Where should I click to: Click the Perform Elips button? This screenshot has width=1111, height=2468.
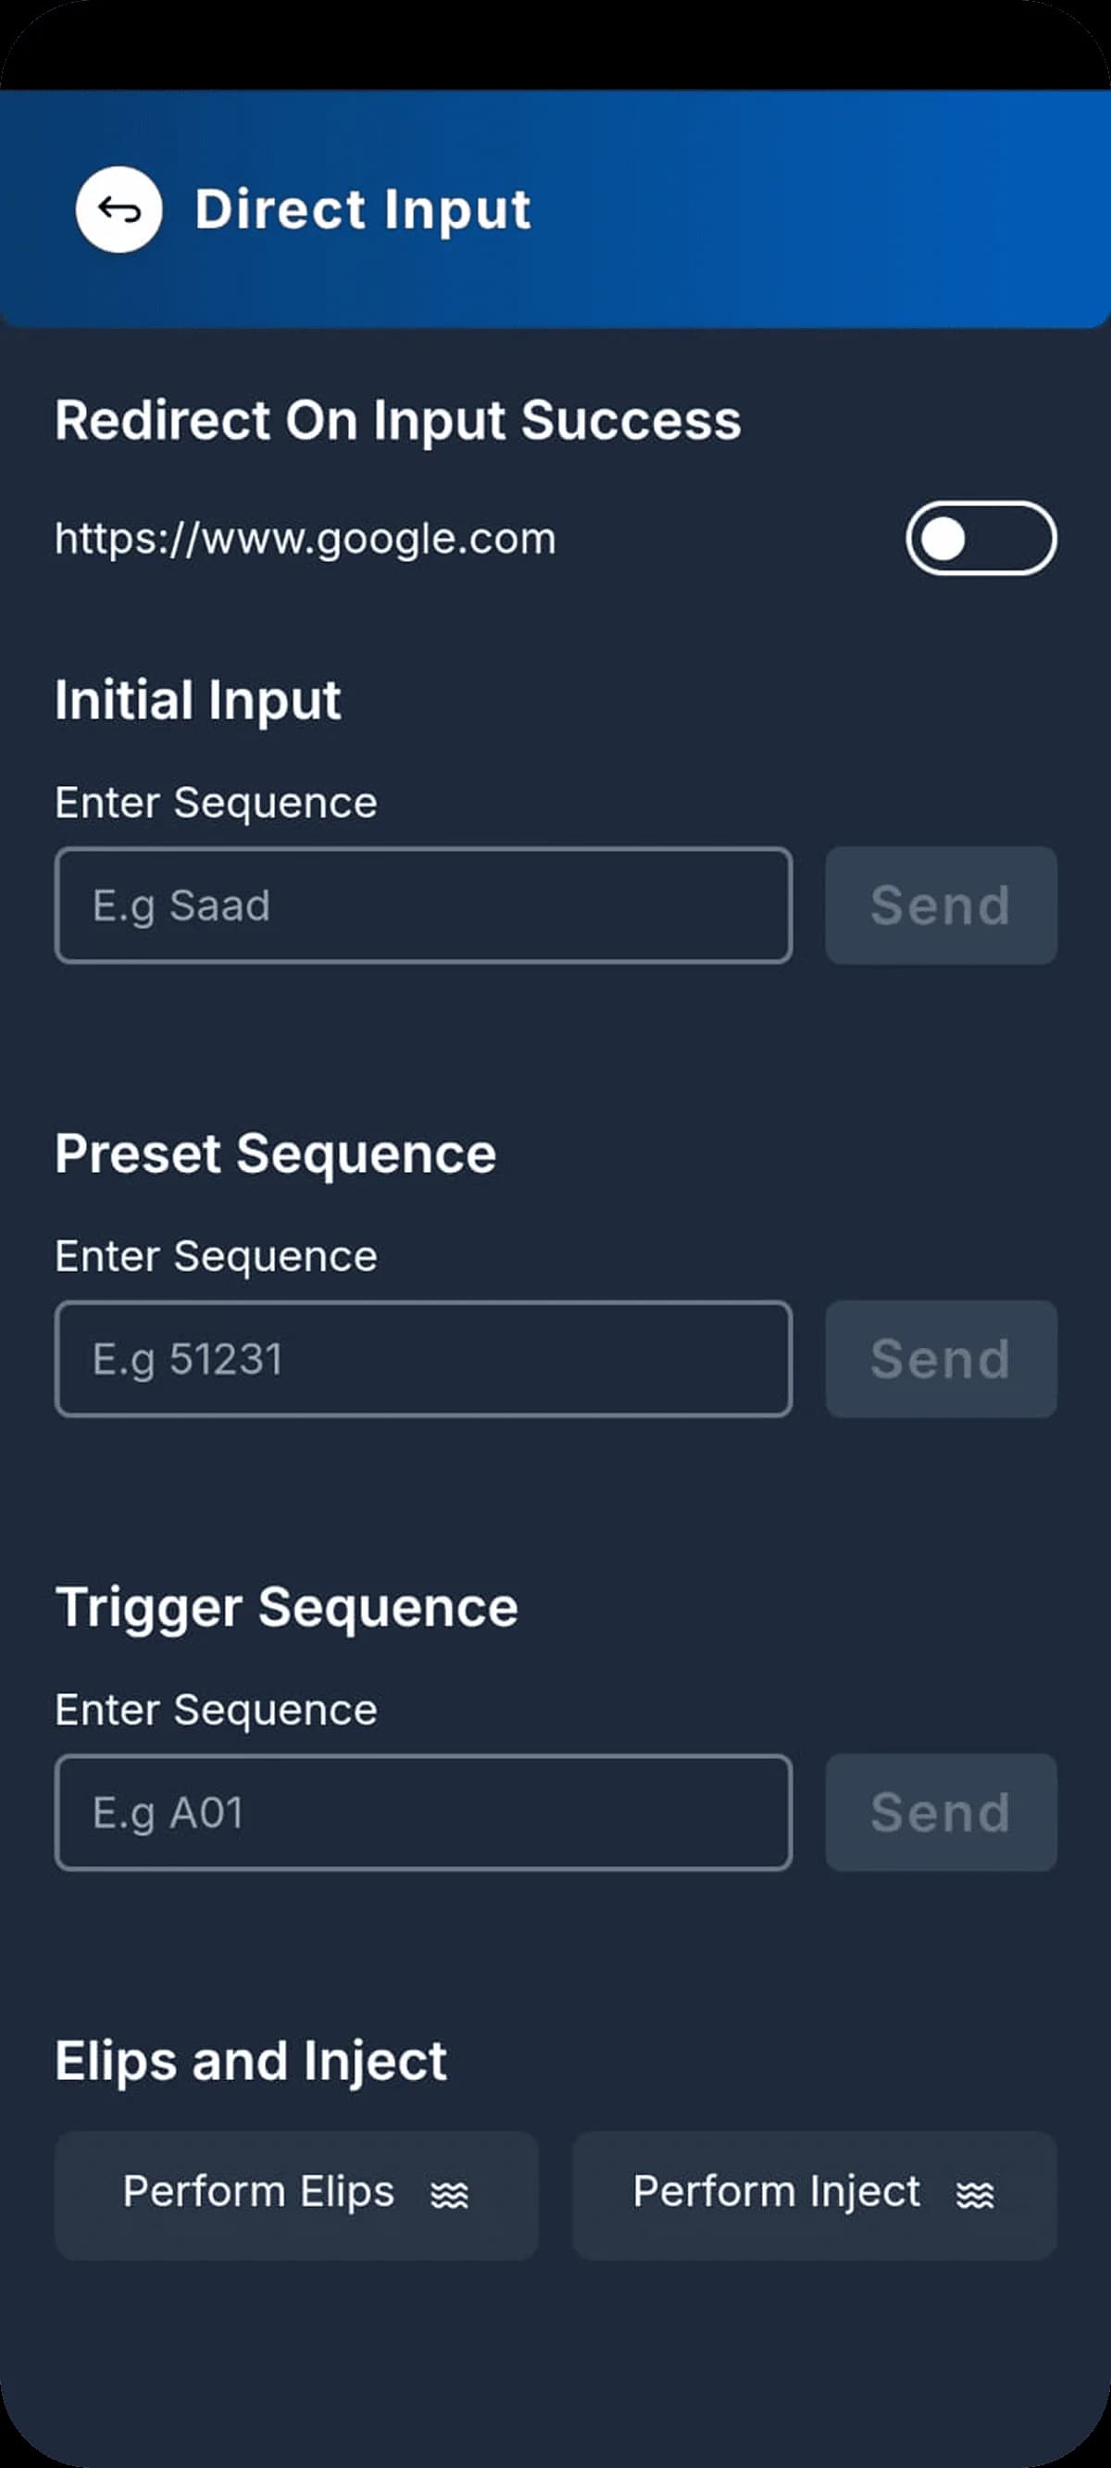295,2194
